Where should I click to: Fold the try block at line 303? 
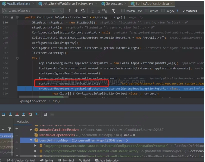pos(17,58)
